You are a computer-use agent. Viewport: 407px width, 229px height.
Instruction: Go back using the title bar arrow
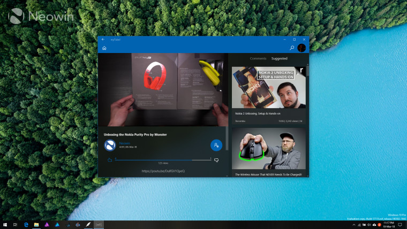[x=103, y=40]
